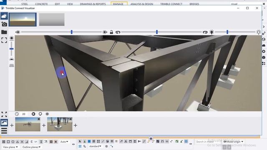This screenshot has height=150, width=267.
Task: Toggle snap to intersection X points
Action: [x=22, y=142]
